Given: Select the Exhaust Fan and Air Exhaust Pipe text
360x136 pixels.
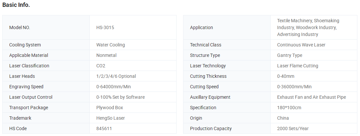Looking at the screenshot, I should (x=312, y=97).
